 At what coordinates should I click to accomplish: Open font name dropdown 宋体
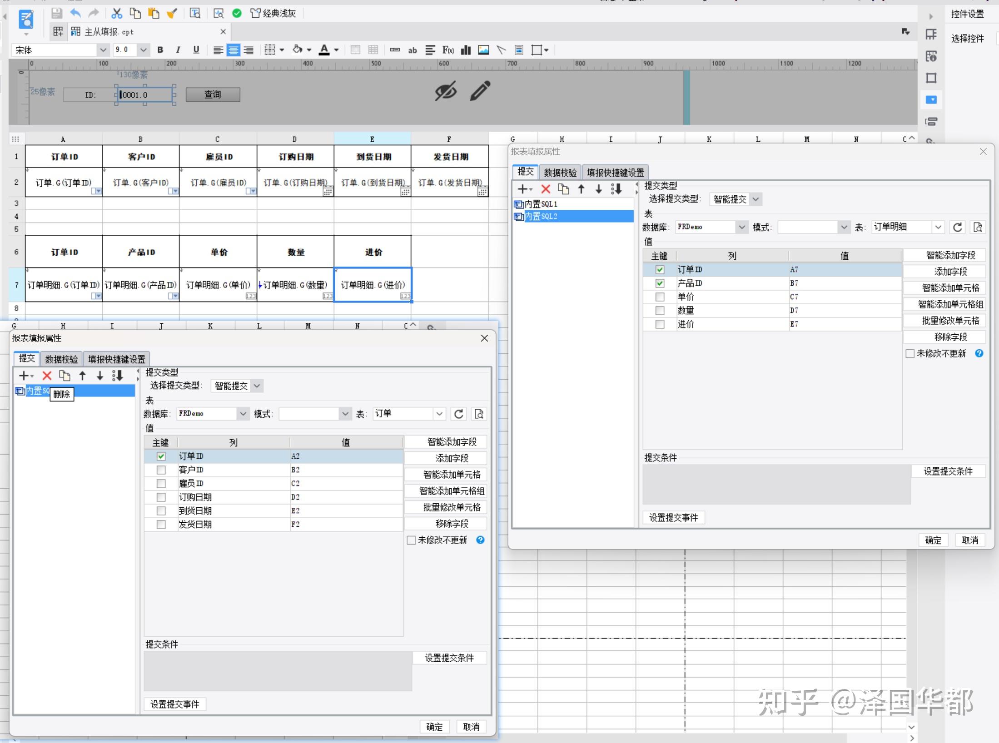103,50
